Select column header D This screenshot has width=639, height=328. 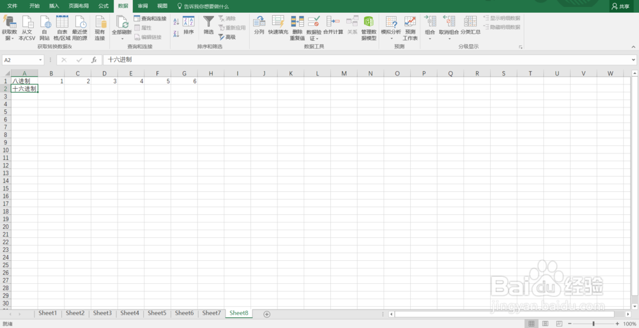(x=104, y=74)
